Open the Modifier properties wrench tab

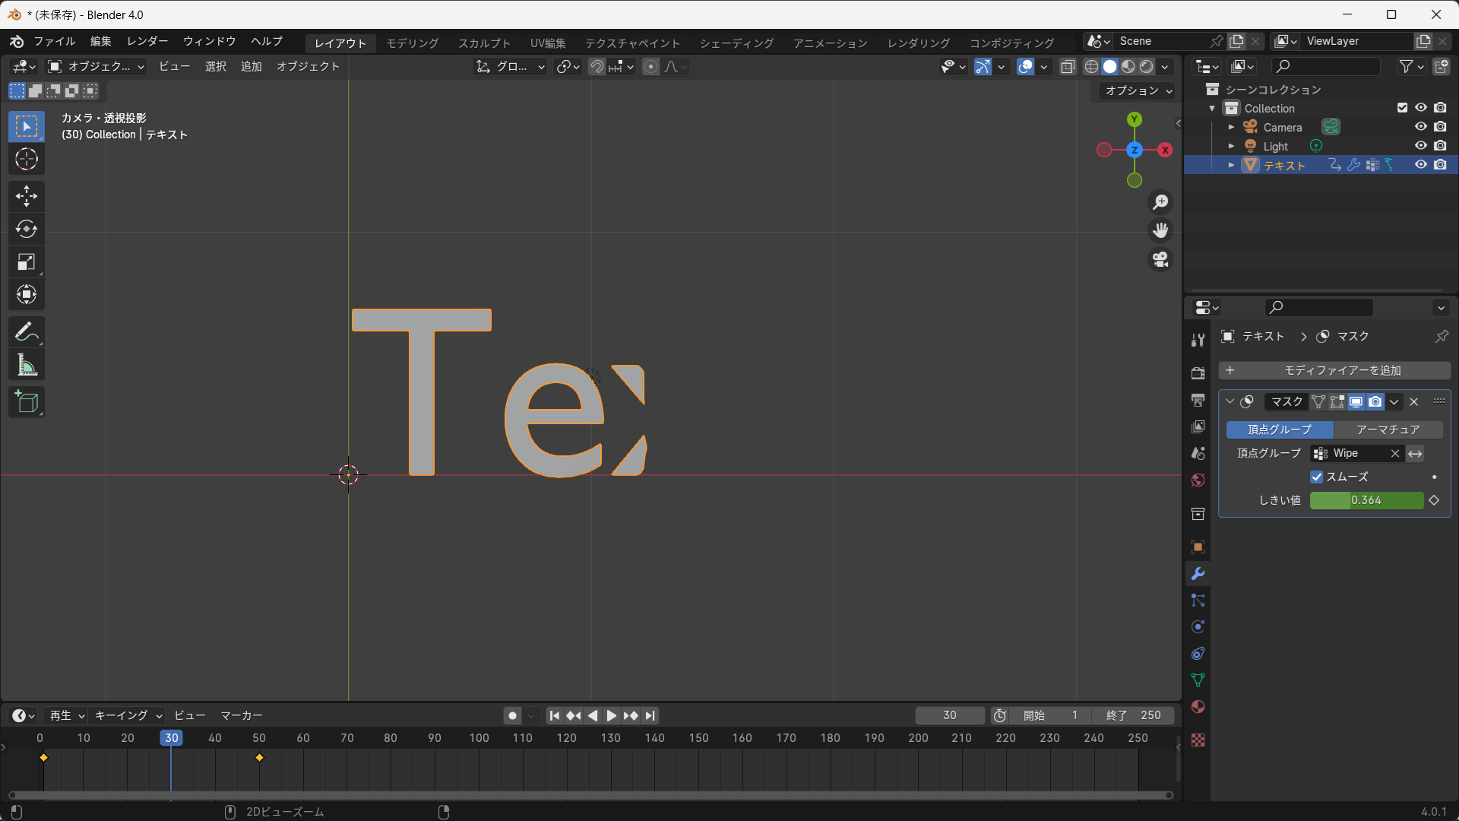coord(1198,574)
